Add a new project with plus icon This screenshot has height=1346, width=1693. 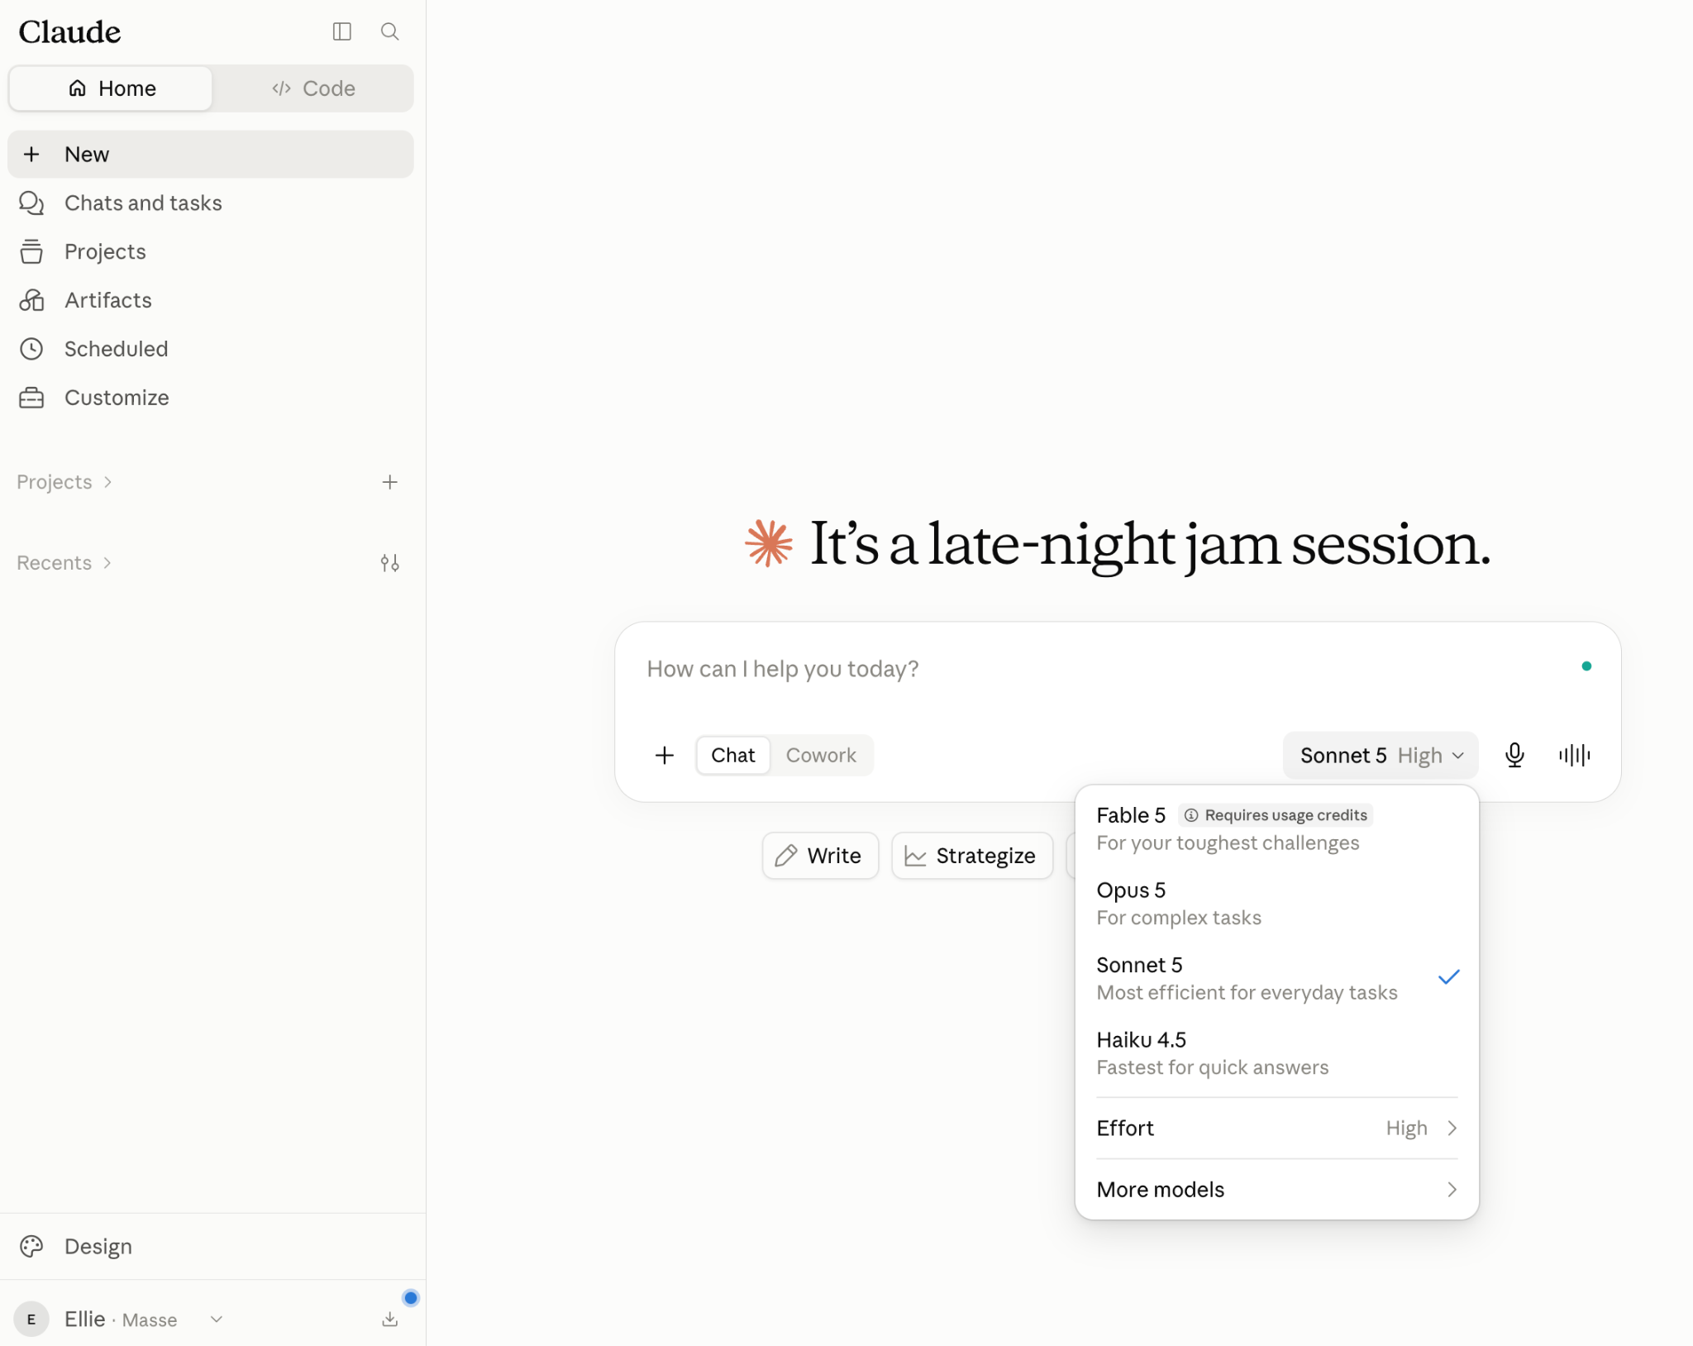click(389, 482)
